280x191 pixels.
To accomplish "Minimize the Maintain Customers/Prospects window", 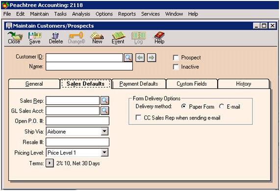I will click(256, 26).
